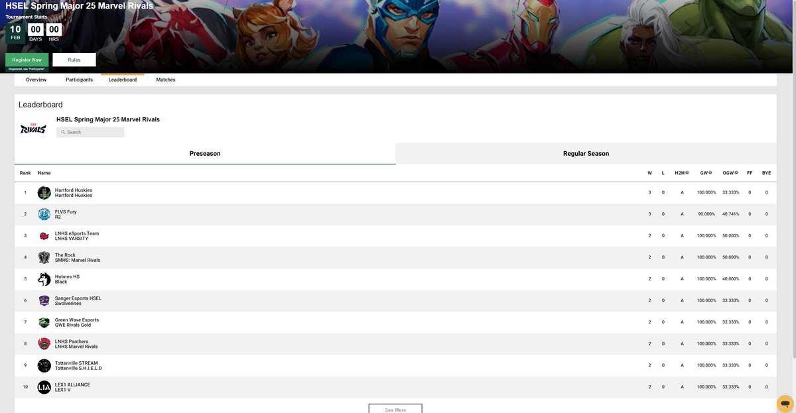Click the GW column info icon

click(710, 173)
